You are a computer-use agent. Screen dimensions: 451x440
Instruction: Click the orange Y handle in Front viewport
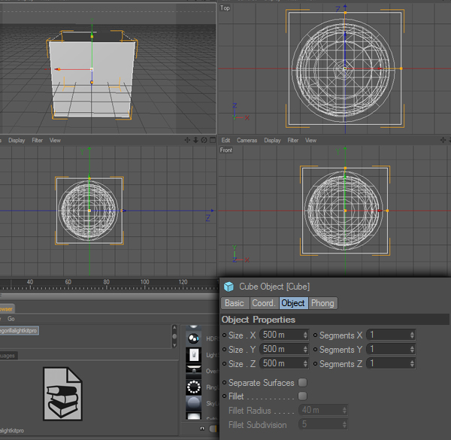[345, 168]
